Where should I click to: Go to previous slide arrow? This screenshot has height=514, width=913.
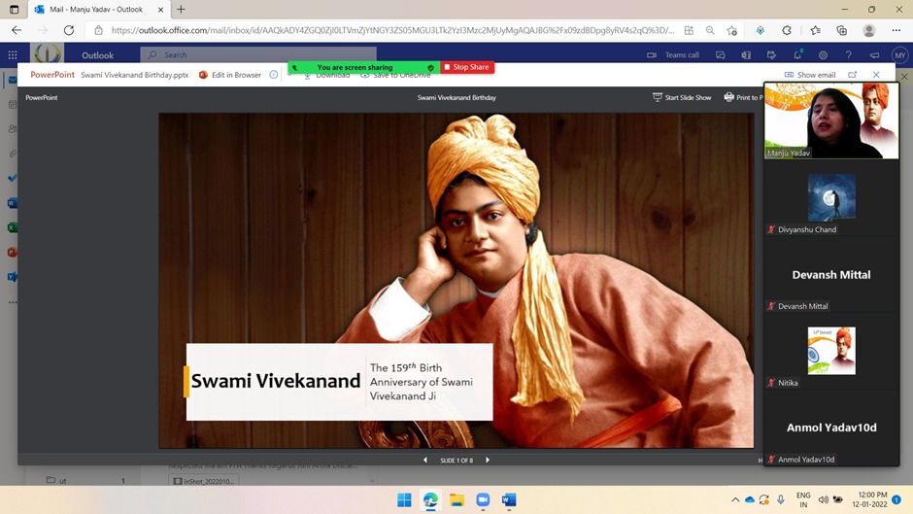[424, 460]
